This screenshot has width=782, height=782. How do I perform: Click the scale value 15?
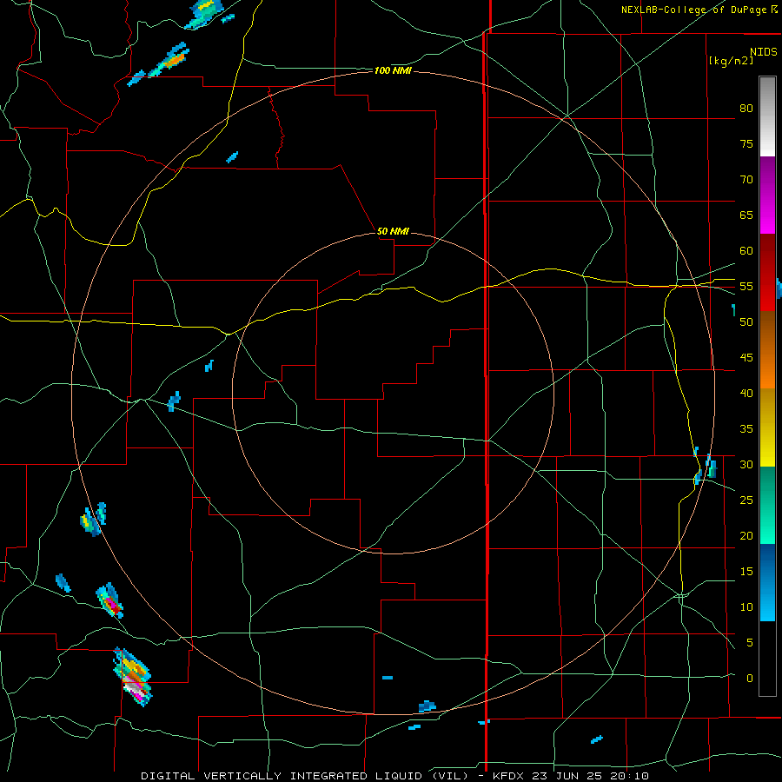coord(746,572)
